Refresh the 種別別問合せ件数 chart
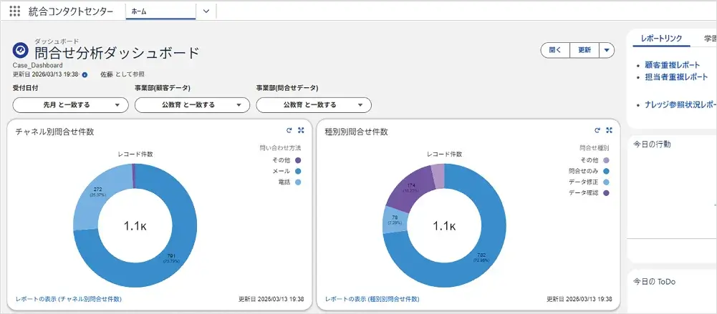The width and height of the screenshot is (717, 314). pos(597,130)
